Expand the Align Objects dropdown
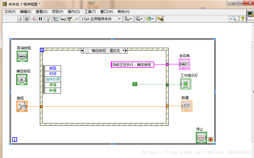254x158 pixels. 128,19
